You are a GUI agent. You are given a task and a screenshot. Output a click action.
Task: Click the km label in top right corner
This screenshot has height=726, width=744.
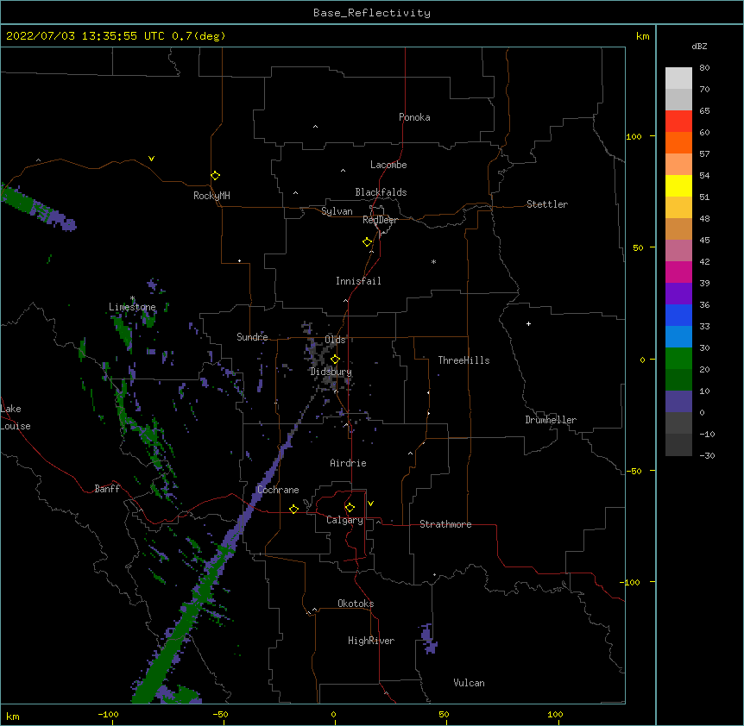pos(643,36)
